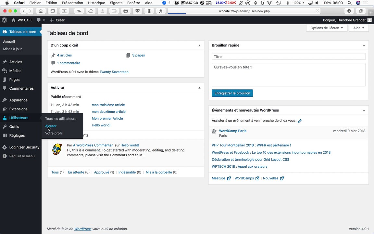Open the 1 commentaire link
374x234 pixels.
tap(69, 63)
